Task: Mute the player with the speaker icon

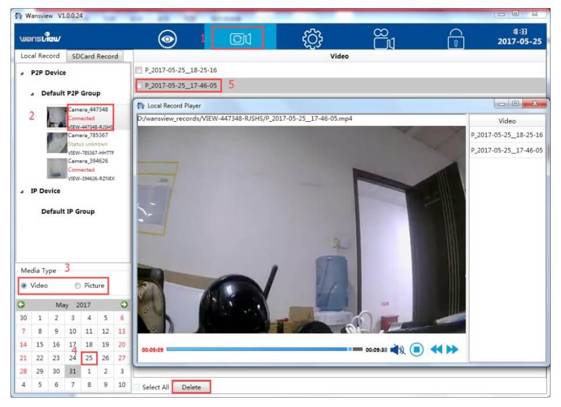Action: (x=397, y=349)
